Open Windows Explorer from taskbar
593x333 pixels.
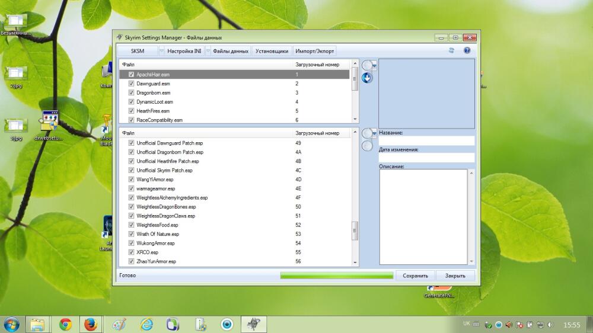point(37,324)
